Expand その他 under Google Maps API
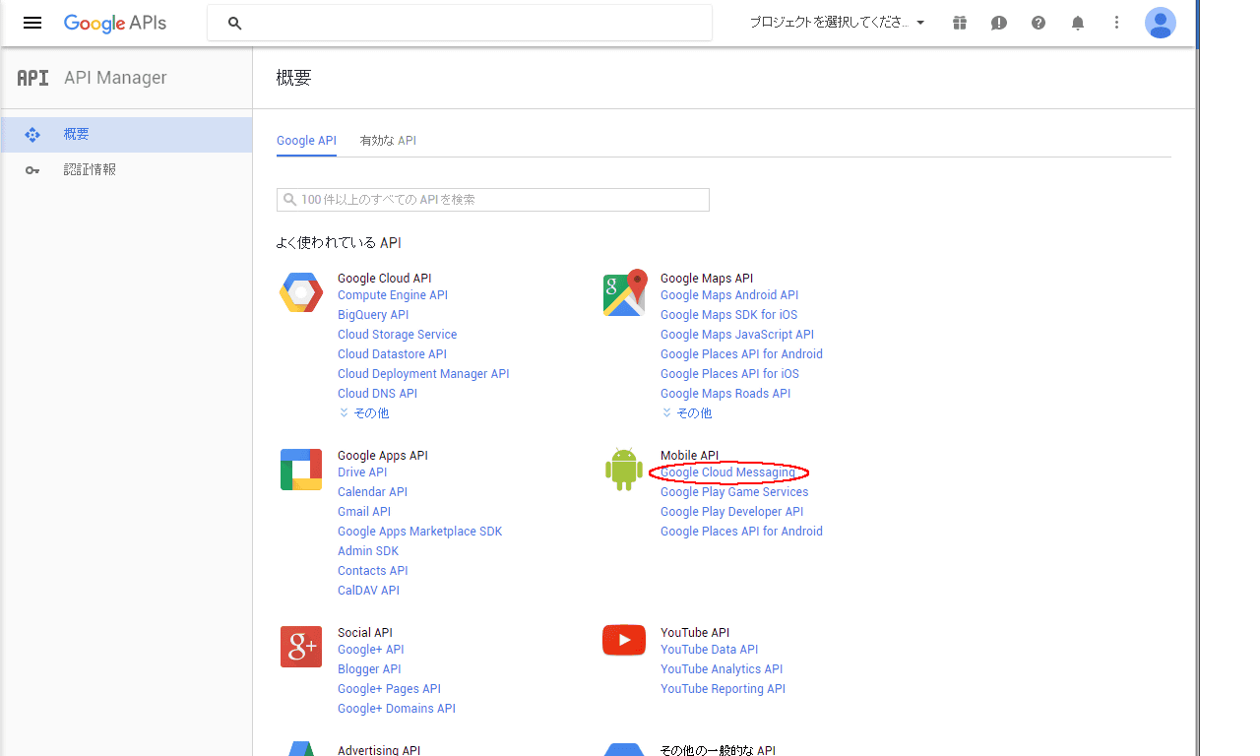The height and width of the screenshot is (756, 1260). [687, 413]
